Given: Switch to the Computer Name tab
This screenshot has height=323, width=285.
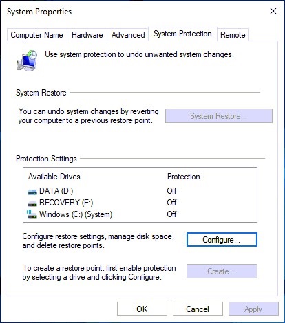Looking at the screenshot, I should (x=36, y=35).
